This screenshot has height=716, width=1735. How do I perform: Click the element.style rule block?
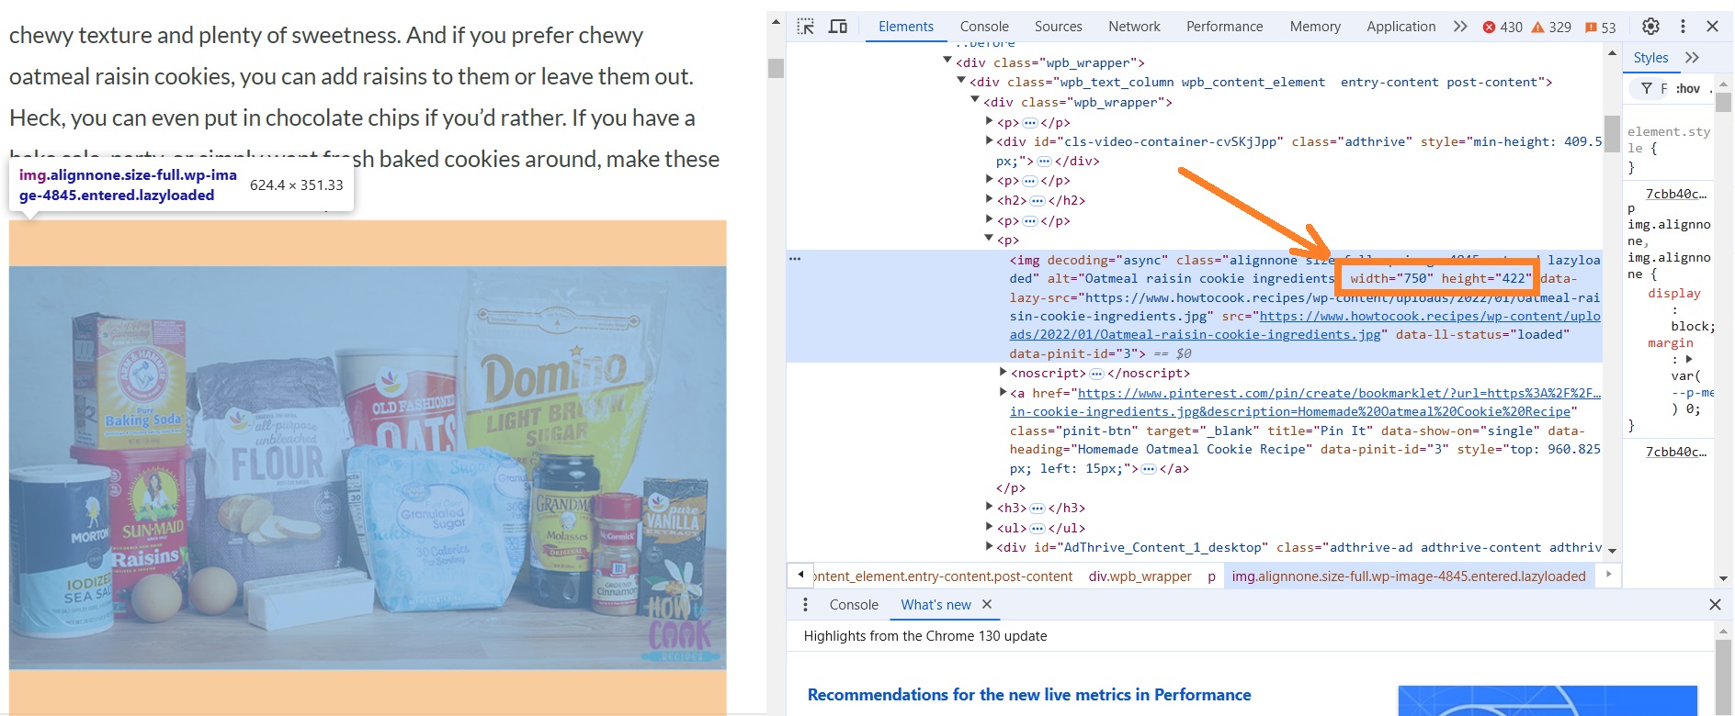tap(1669, 149)
